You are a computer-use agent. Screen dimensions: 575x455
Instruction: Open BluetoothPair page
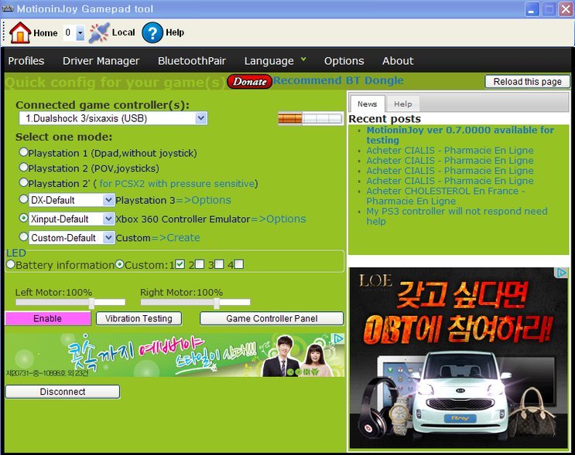192,61
